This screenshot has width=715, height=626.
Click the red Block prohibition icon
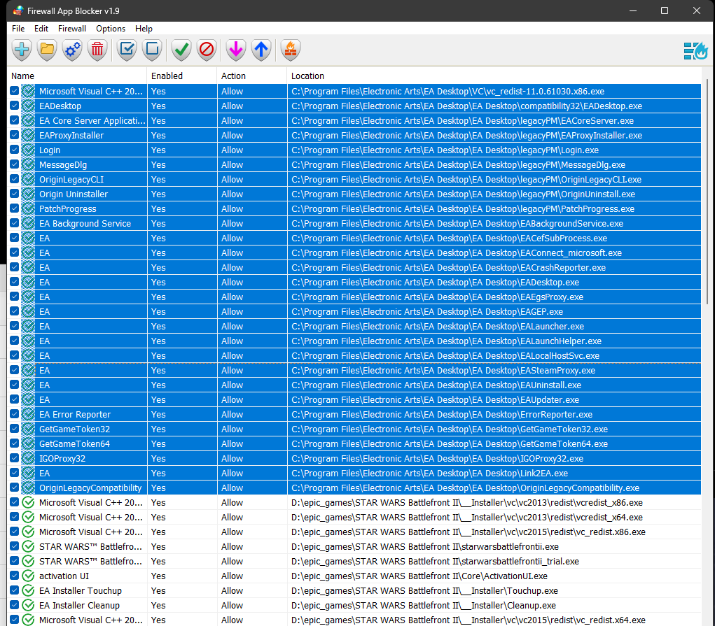click(x=207, y=50)
